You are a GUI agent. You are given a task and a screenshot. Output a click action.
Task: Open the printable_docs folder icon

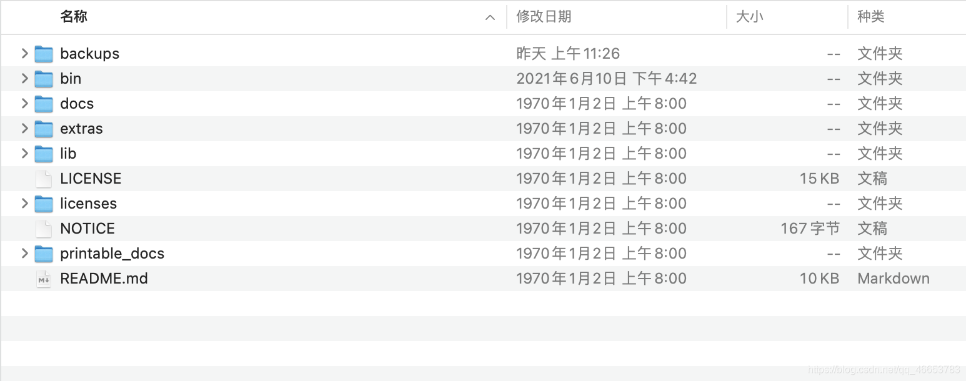coord(44,254)
